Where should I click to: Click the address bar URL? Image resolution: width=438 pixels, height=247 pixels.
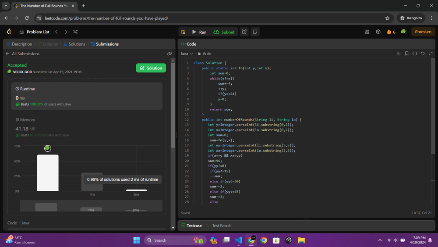tap(106, 18)
